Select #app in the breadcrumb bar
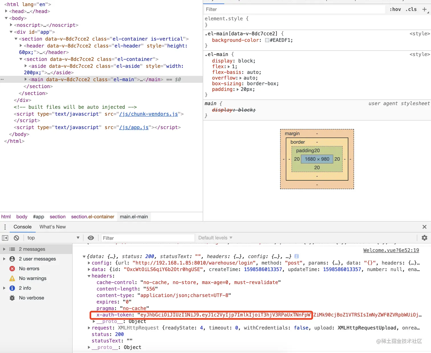The image size is (431, 353). 38,217
